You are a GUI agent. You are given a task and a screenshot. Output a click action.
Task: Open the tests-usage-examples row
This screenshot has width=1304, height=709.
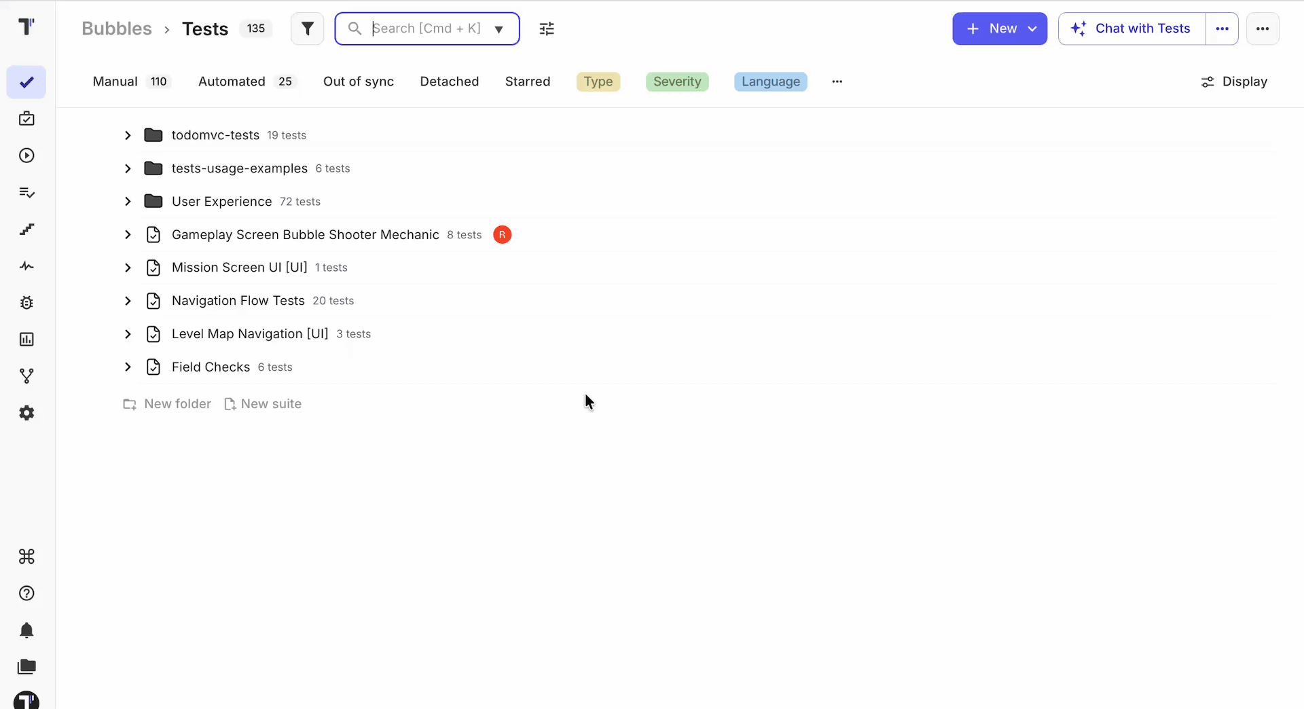(698, 168)
